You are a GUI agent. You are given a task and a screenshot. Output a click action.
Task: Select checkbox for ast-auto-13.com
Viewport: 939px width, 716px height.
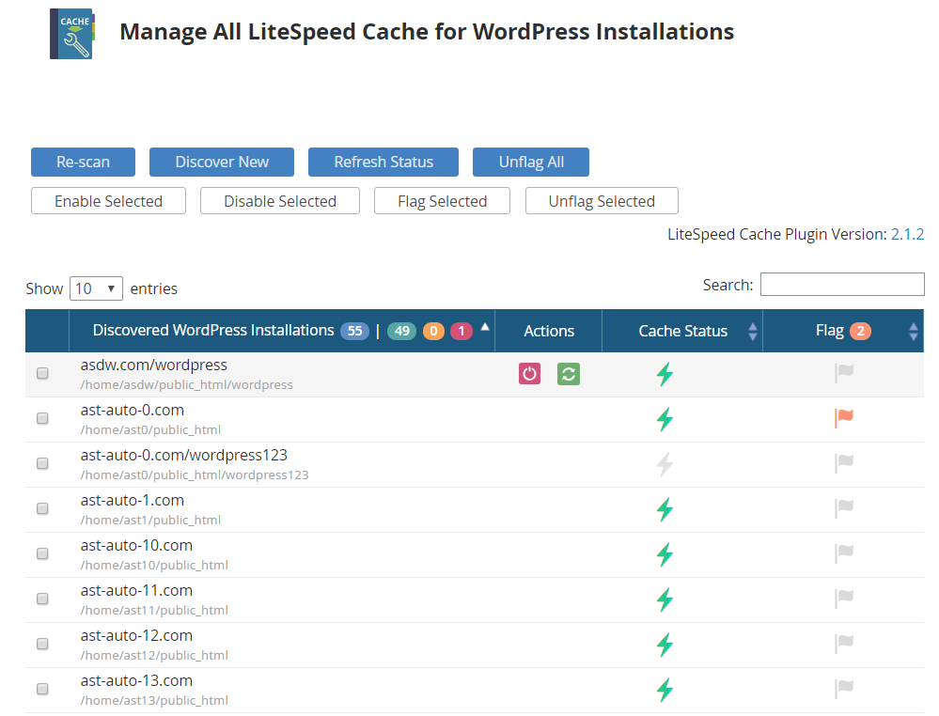(x=42, y=689)
